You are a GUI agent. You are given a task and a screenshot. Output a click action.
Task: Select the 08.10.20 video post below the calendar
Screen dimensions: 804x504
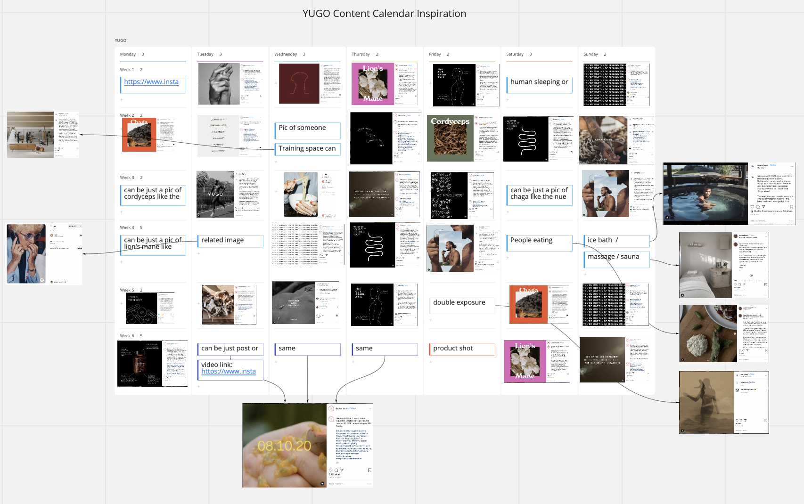(x=308, y=446)
